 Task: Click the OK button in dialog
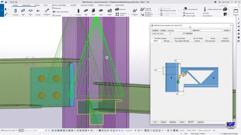click(155, 122)
